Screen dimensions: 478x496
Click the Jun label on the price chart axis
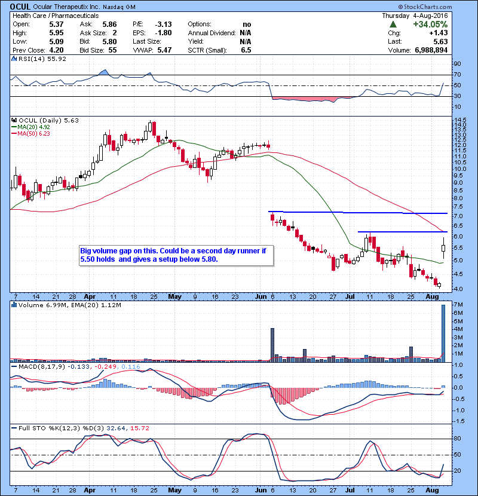[261, 297]
